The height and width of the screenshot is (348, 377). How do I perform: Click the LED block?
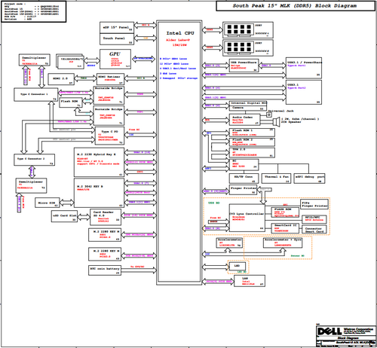click(x=237, y=266)
